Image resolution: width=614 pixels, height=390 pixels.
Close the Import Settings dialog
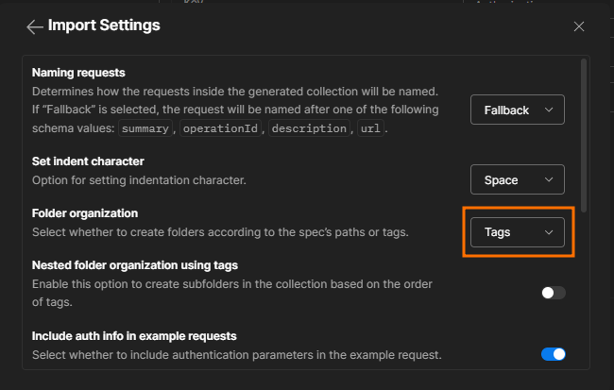point(579,26)
